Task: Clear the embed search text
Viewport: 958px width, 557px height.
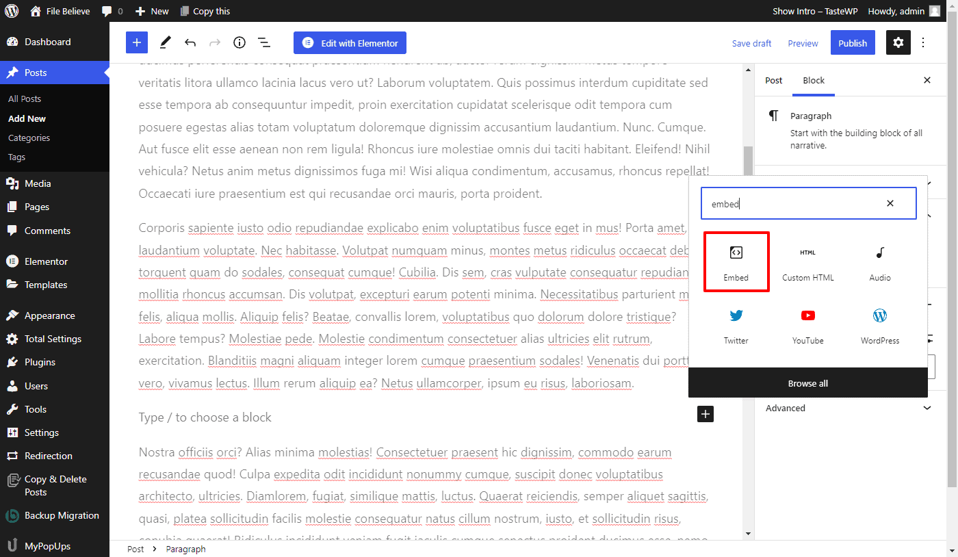Action: tap(890, 203)
